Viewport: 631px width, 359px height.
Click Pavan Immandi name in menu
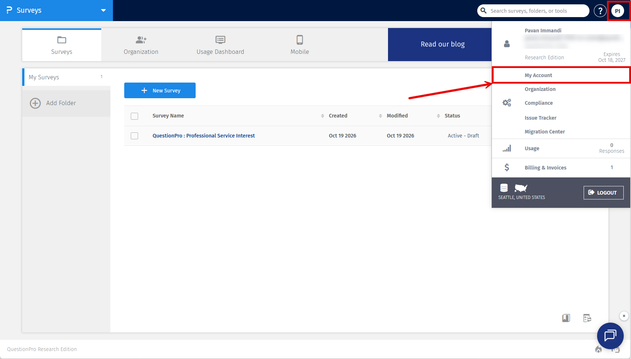(x=543, y=31)
